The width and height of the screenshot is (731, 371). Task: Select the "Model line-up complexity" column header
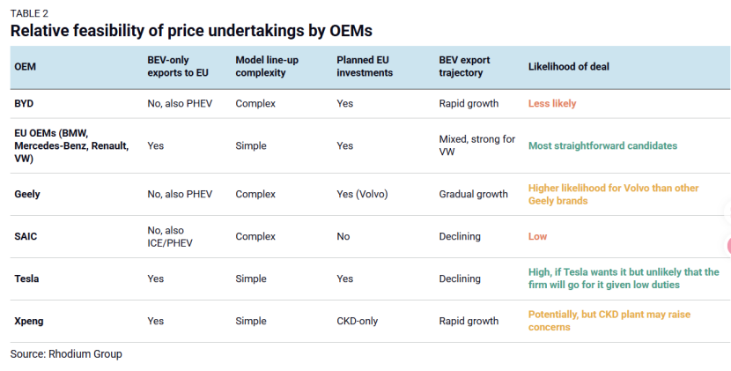tap(261, 66)
